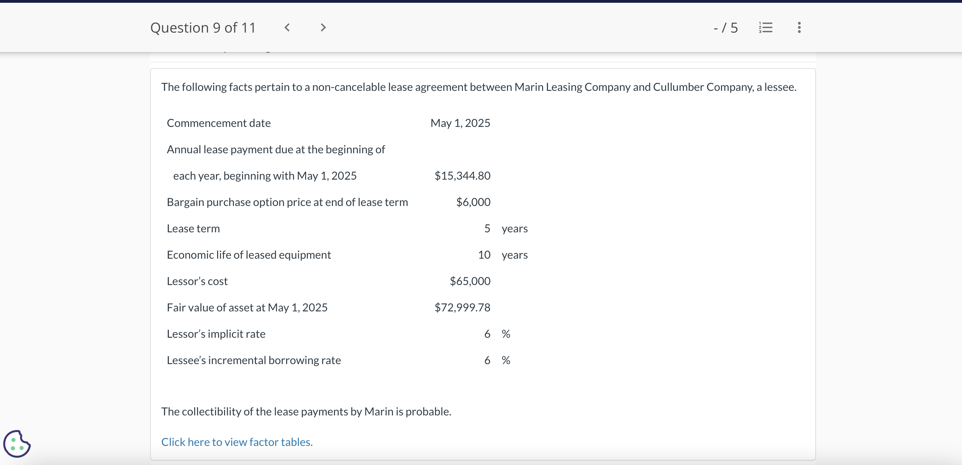Select the score indicator showing -/5
Image resolution: width=962 pixels, height=465 pixels.
[725, 27]
